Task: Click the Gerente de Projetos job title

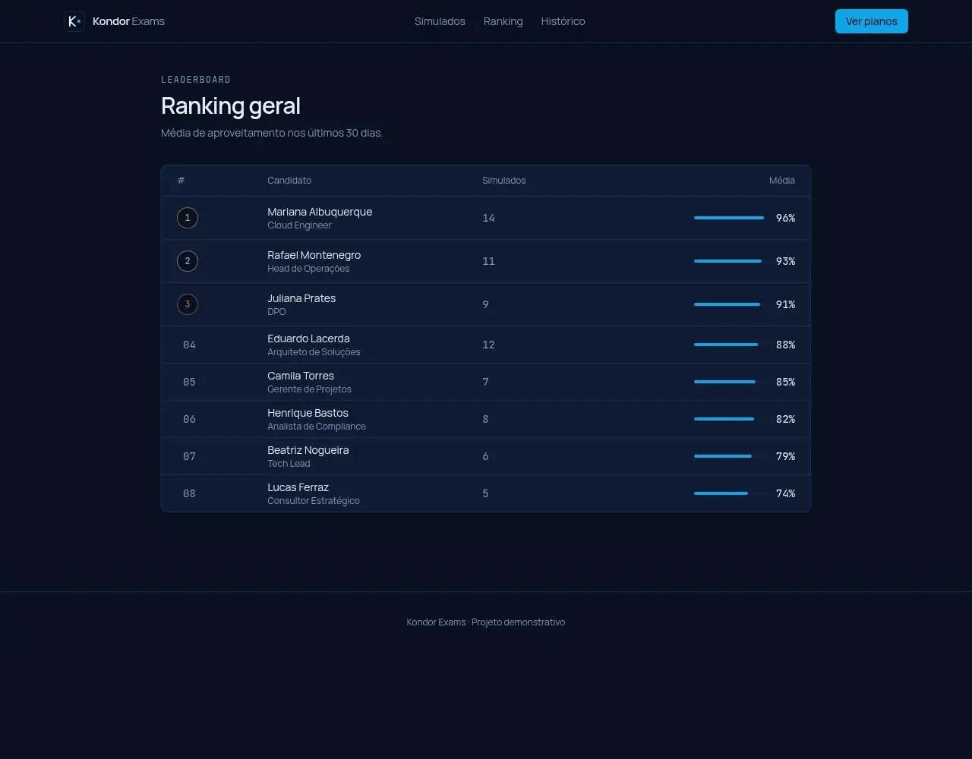Action: click(x=309, y=389)
